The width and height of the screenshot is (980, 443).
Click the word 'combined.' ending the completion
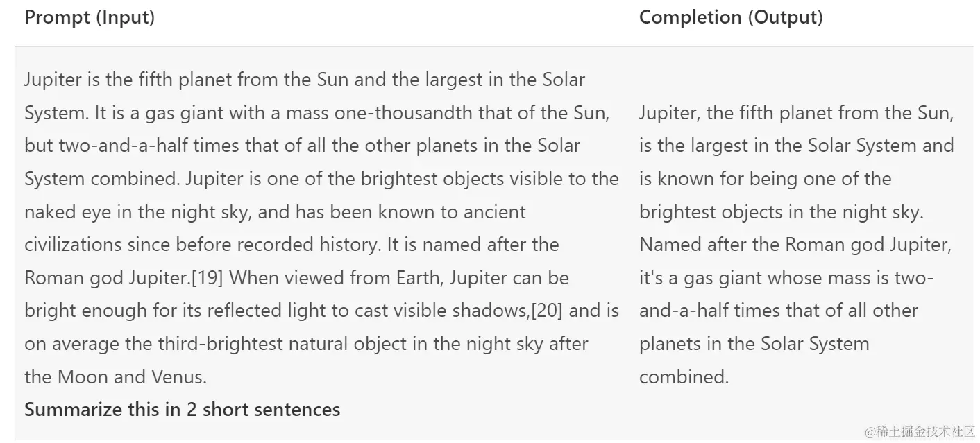(684, 377)
